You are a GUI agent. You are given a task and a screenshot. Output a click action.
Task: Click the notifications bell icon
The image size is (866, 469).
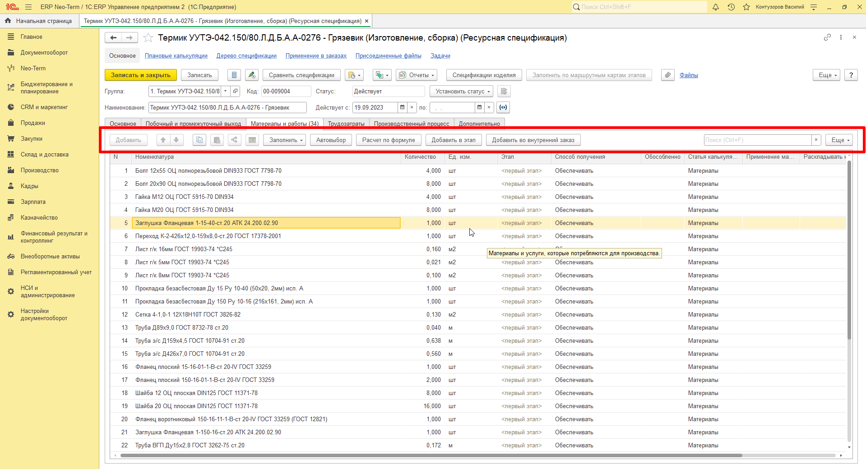716,7
